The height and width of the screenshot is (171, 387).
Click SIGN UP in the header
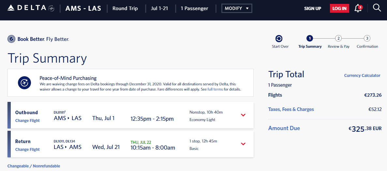tap(313, 8)
